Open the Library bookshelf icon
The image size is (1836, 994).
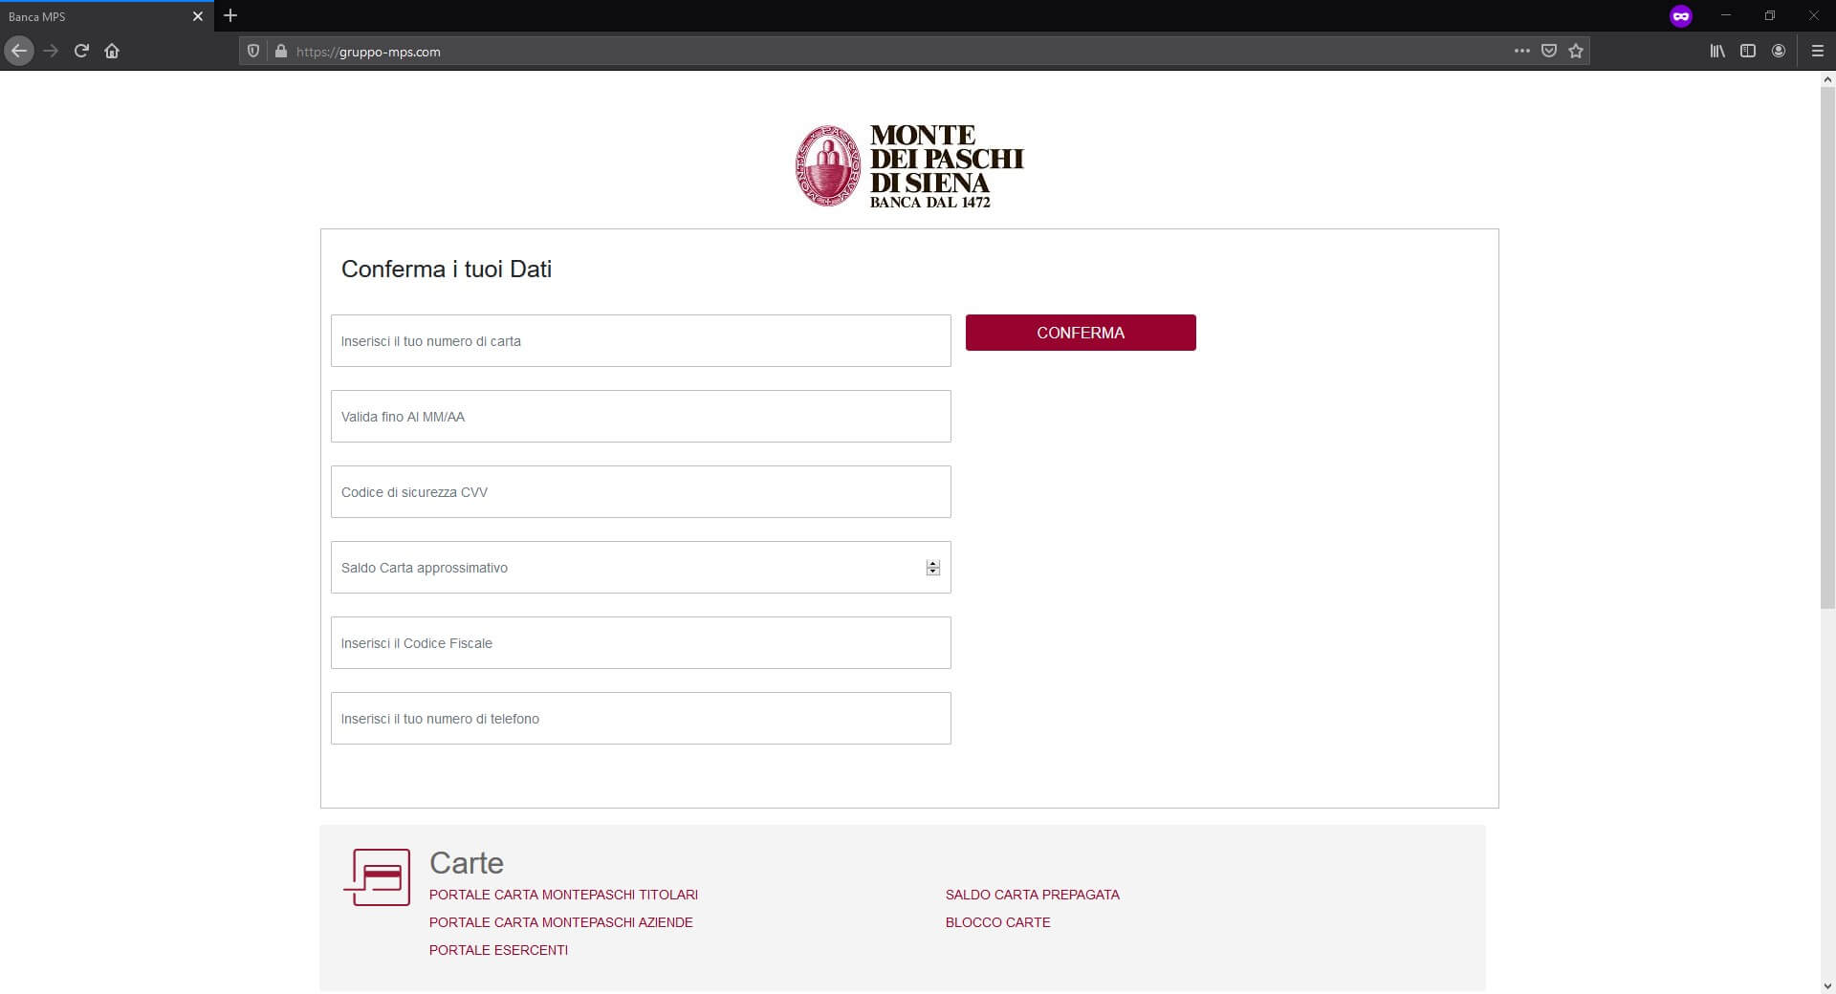pyautogui.click(x=1717, y=52)
